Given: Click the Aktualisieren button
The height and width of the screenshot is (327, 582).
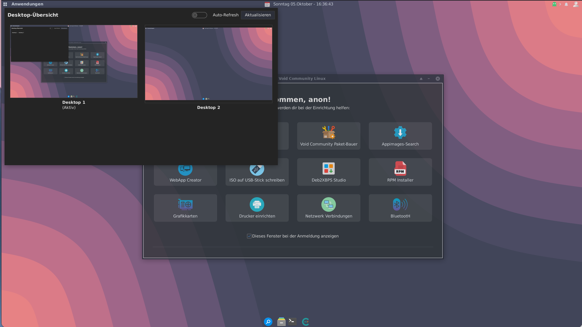Looking at the screenshot, I should point(258,15).
